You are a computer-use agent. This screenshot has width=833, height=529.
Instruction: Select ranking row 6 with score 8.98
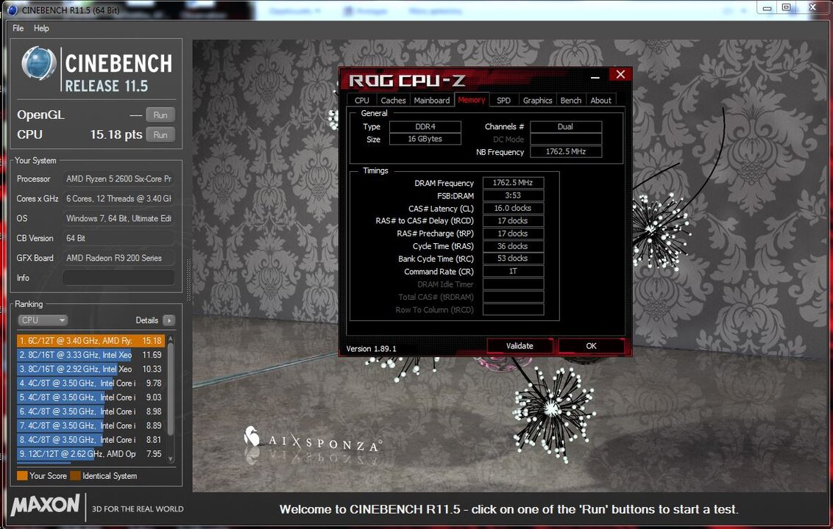pyautogui.click(x=91, y=411)
